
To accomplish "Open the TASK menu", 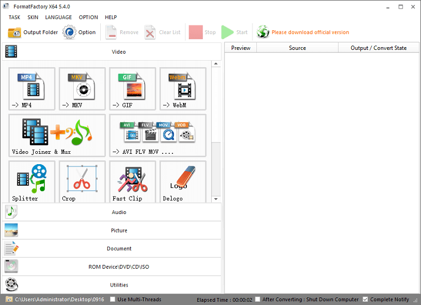I will point(15,17).
